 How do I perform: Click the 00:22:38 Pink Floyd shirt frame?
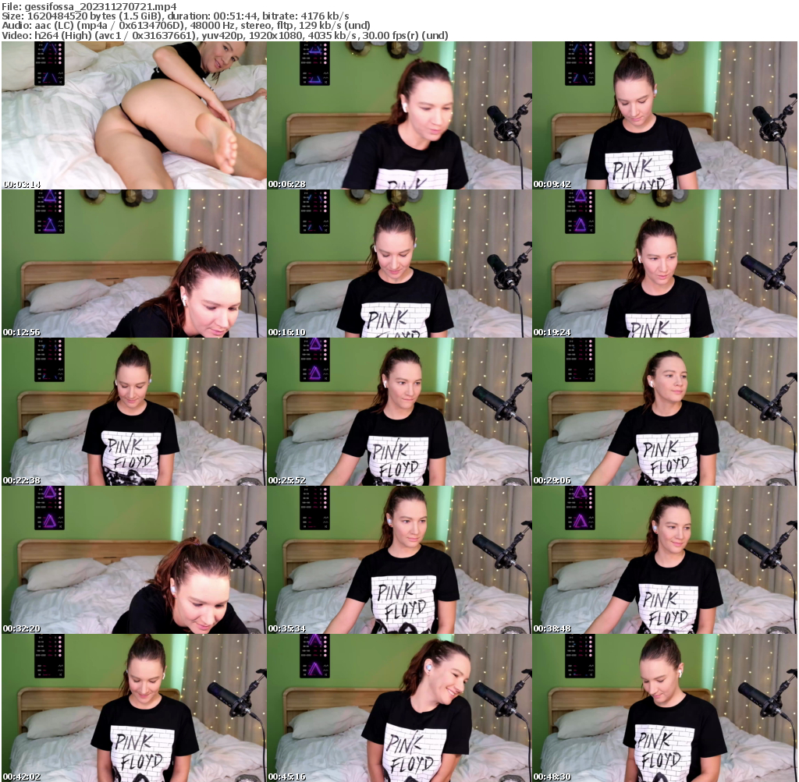coord(133,409)
